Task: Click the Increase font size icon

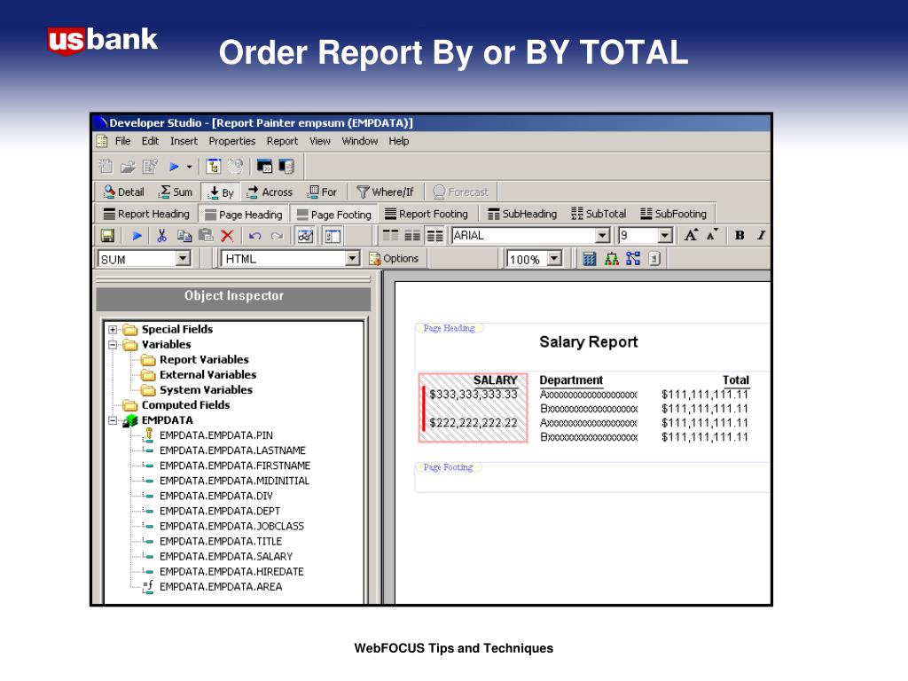Action: 691,234
